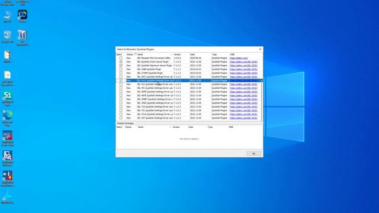Uncheck the SEL QuickSet Chart Viewer Plugin checkbox
Viewport: 379px width, 213px height.
[x=121, y=62]
